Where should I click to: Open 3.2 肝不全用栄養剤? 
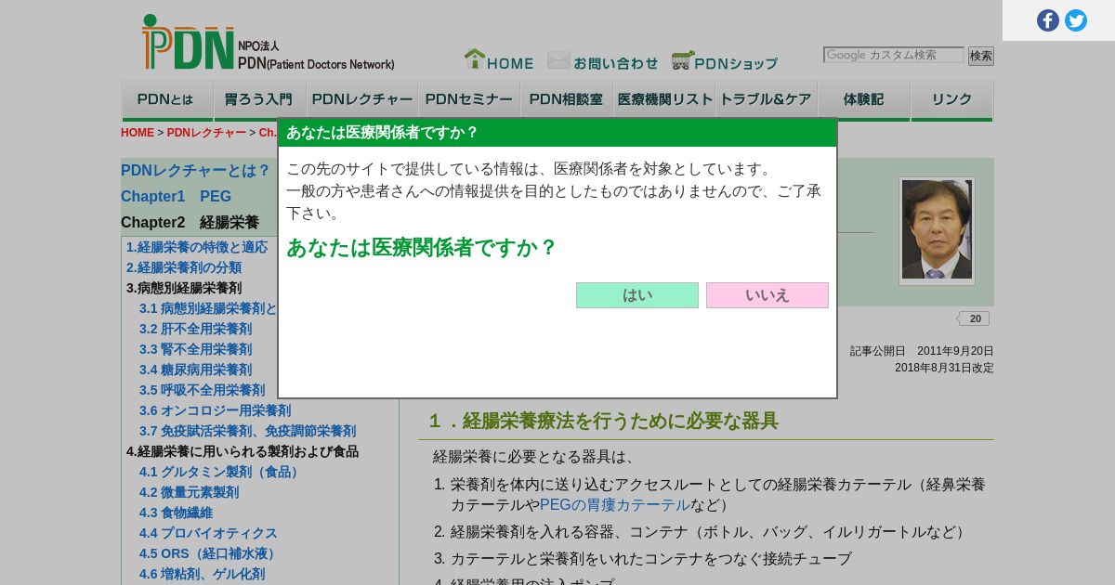coord(195,329)
